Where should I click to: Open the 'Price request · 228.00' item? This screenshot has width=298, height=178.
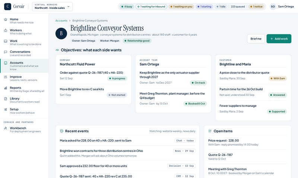click(247, 143)
